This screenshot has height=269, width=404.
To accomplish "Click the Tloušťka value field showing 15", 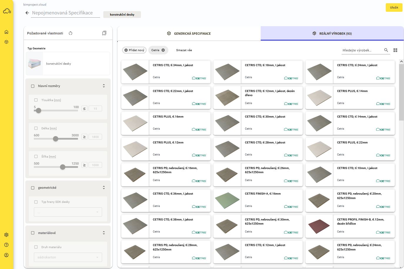I will (x=95, y=108).
